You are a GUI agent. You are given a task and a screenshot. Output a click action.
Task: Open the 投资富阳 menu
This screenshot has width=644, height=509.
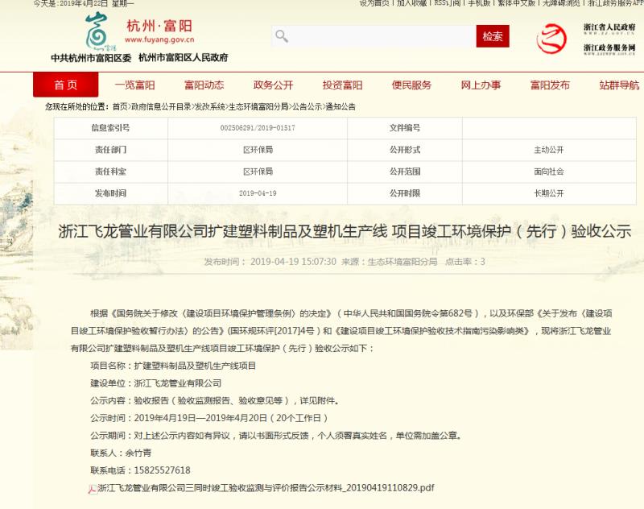point(343,85)
